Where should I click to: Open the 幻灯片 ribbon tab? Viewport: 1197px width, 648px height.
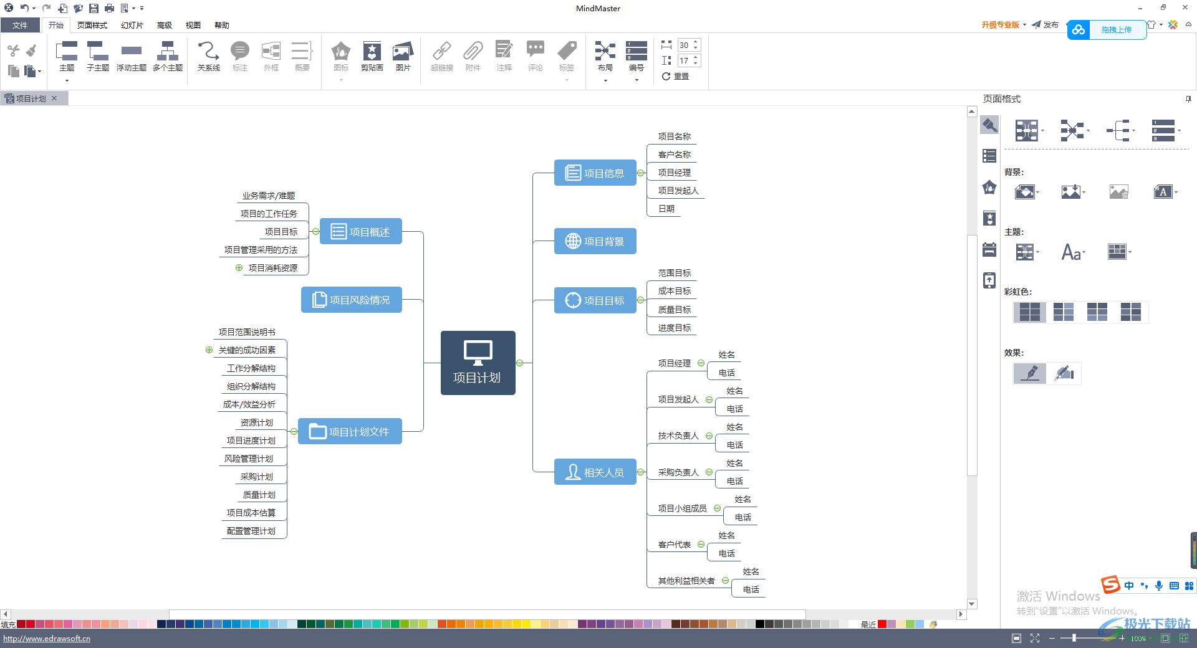[x=132, y=25]
